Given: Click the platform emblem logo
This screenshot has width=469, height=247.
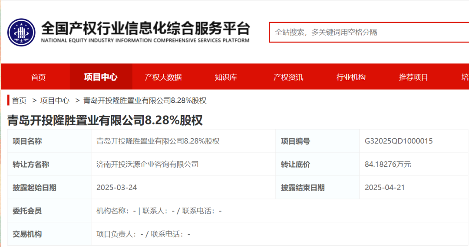Looking at the screenshot, I should pyautogui.click(x=21, y=32).
